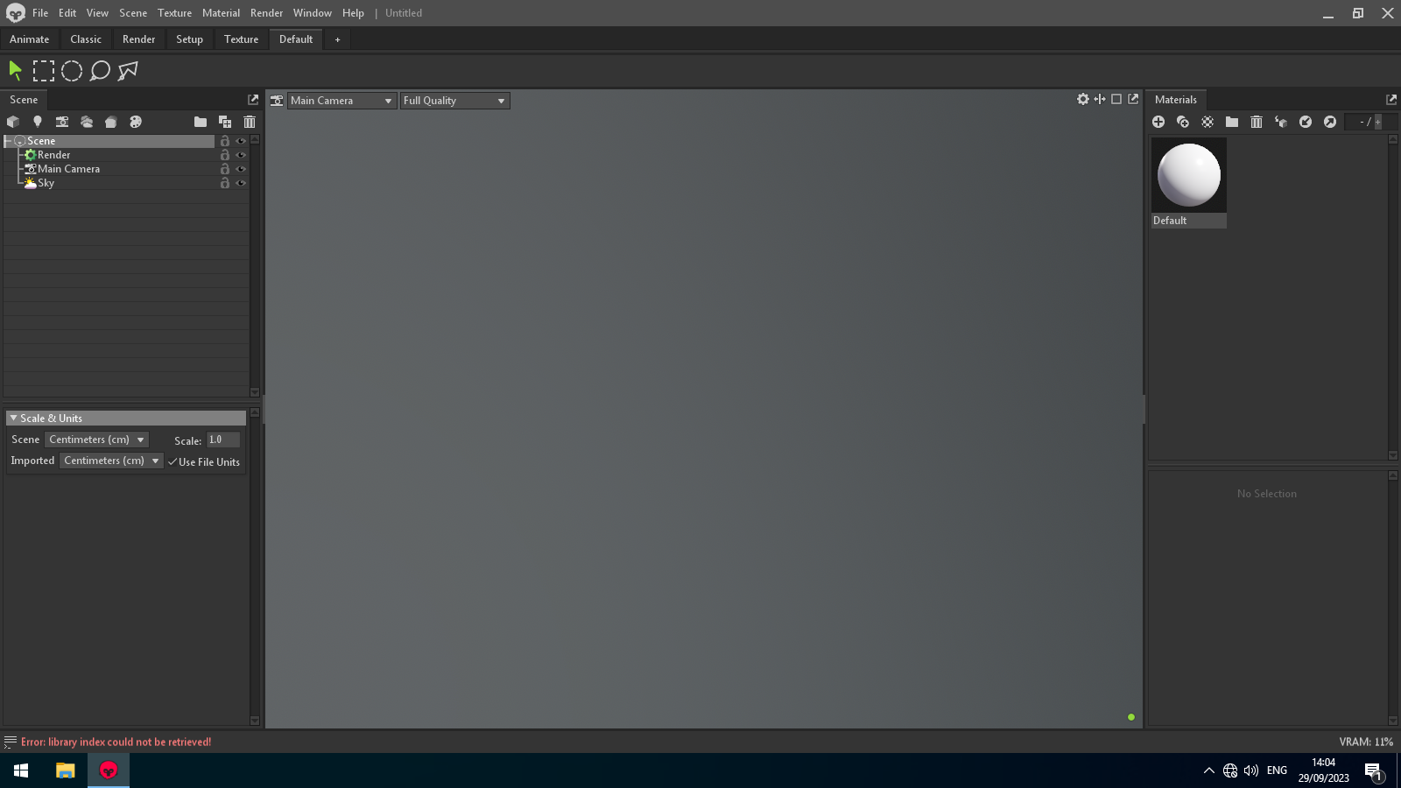Screen dimensions: 1401x788
Task: Uncheck the Use File Units checkbox
Action: tap(172, 462)
